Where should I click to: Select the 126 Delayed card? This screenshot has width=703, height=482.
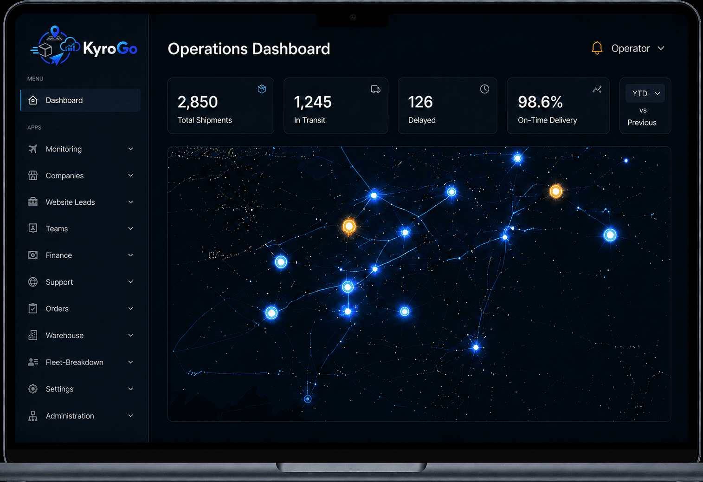point(447,106)
